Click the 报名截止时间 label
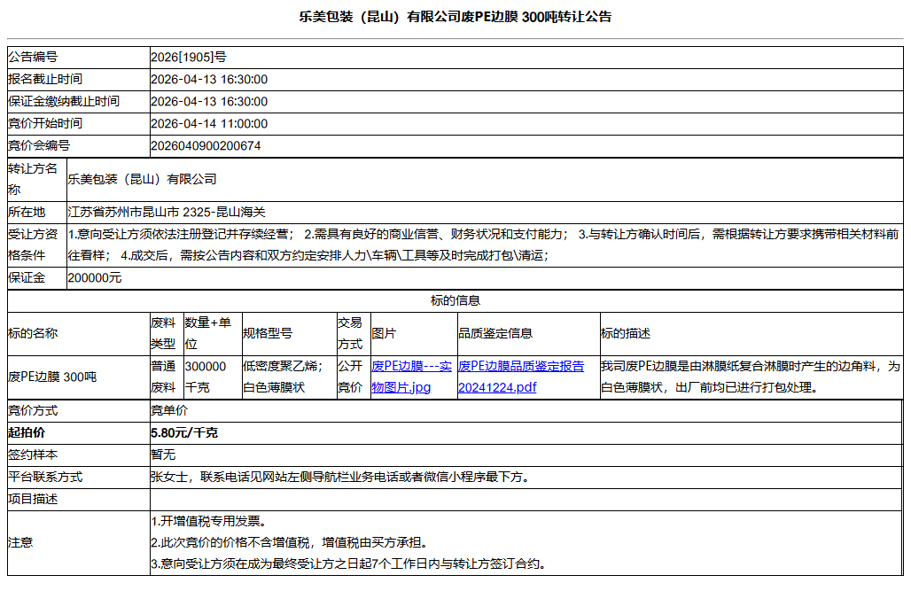 [x=45, y=79]
